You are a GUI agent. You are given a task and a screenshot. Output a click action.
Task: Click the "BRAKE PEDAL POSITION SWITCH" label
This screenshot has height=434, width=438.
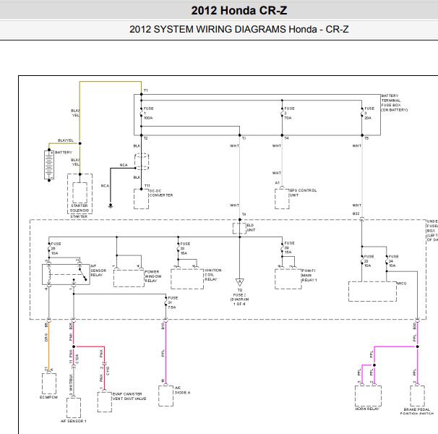tap(417, 411)
